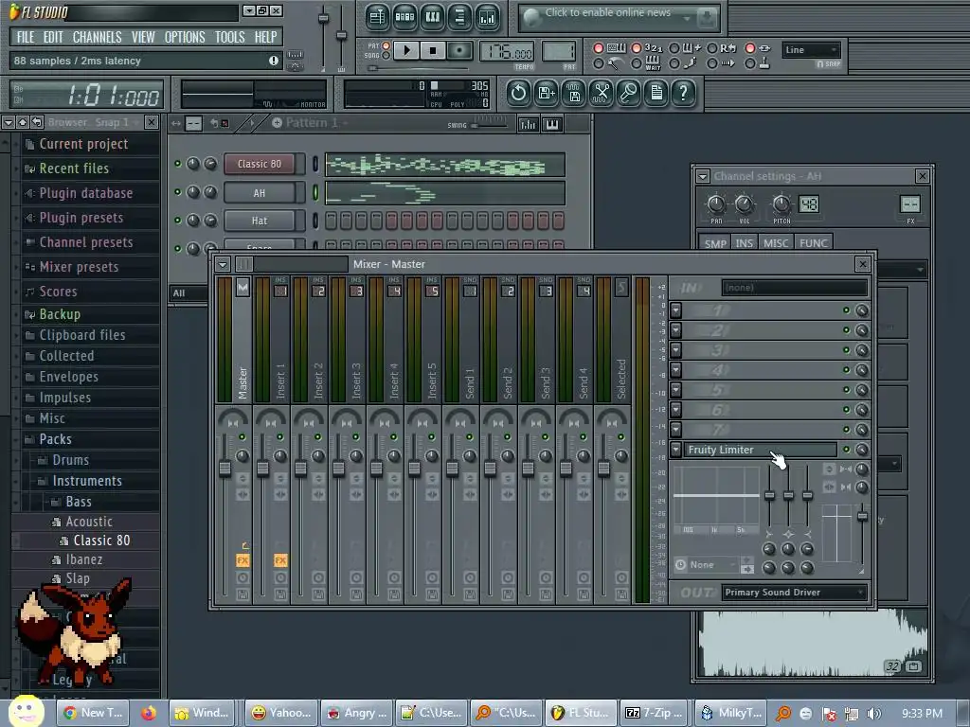Open 7-Zip from the taskbar
This screenshot has width=970, height=727.
[x=656, y=713]
